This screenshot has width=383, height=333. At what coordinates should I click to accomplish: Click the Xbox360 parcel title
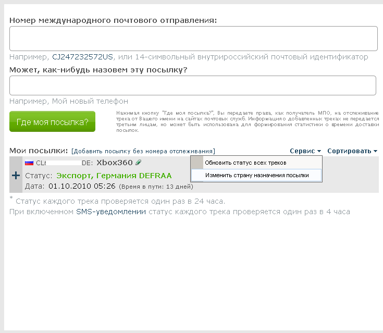(x=115, y=163)
